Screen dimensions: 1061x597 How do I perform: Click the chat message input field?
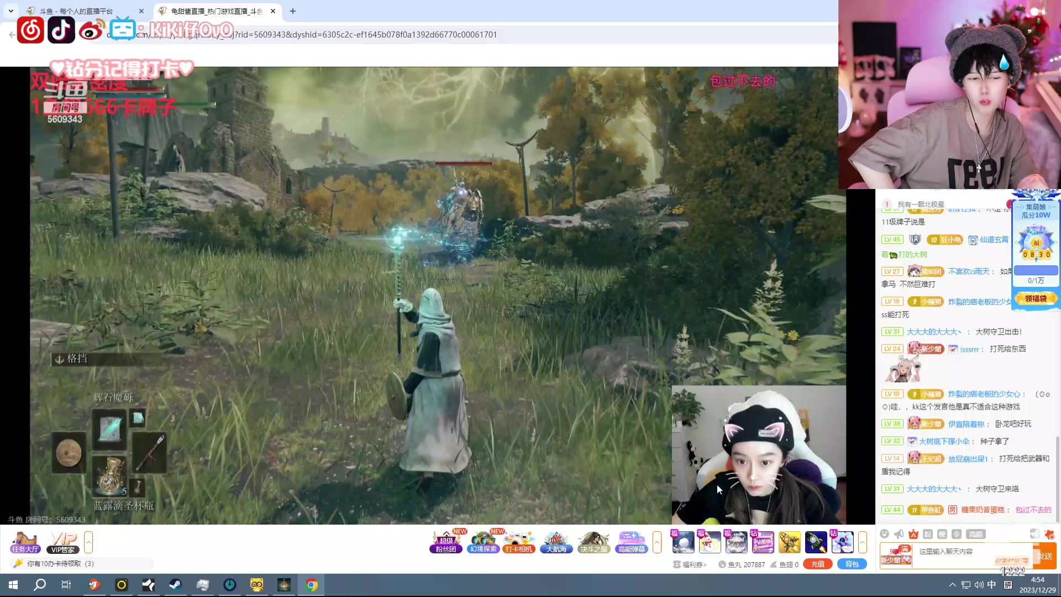973,555
